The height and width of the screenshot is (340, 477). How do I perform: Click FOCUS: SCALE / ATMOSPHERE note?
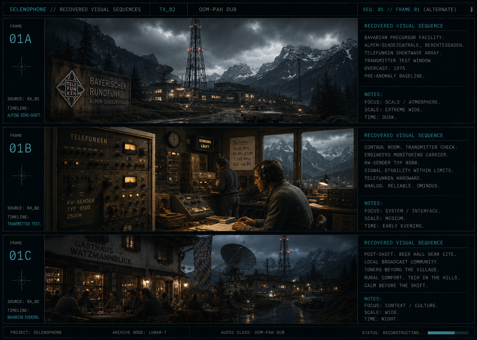click(x=402, y=102)
